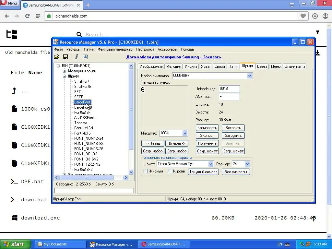Click the Копировать button
Image resolution: width=332 pixels, height=249 pixels.
click(207, 128)
